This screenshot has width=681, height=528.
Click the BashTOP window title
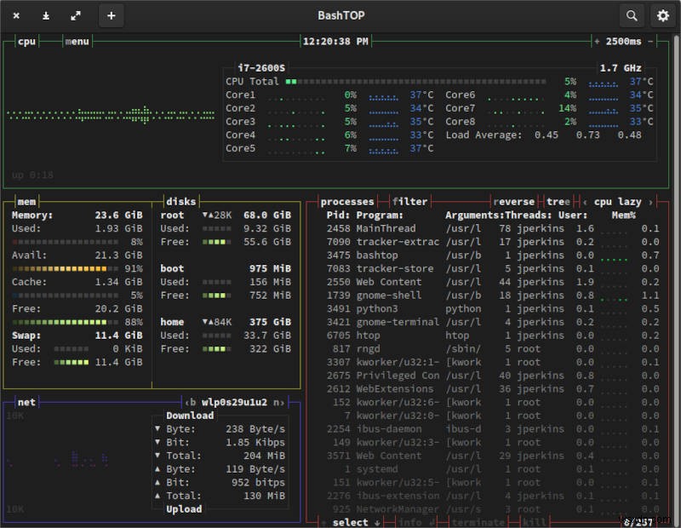(341, 15)
